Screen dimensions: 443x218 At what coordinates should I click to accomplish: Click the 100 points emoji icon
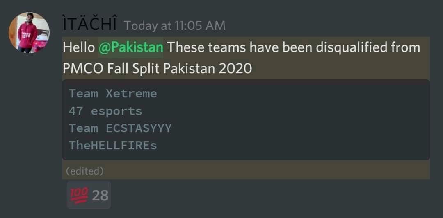point(79,195)
